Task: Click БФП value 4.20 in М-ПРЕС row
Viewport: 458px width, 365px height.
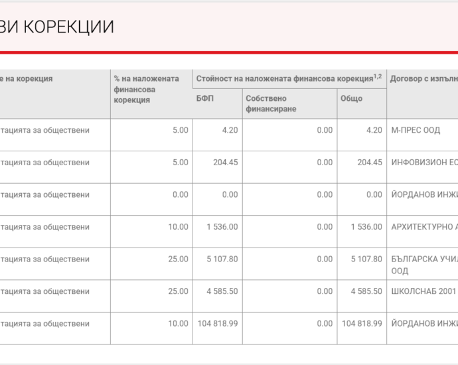Action: (230, 130)
